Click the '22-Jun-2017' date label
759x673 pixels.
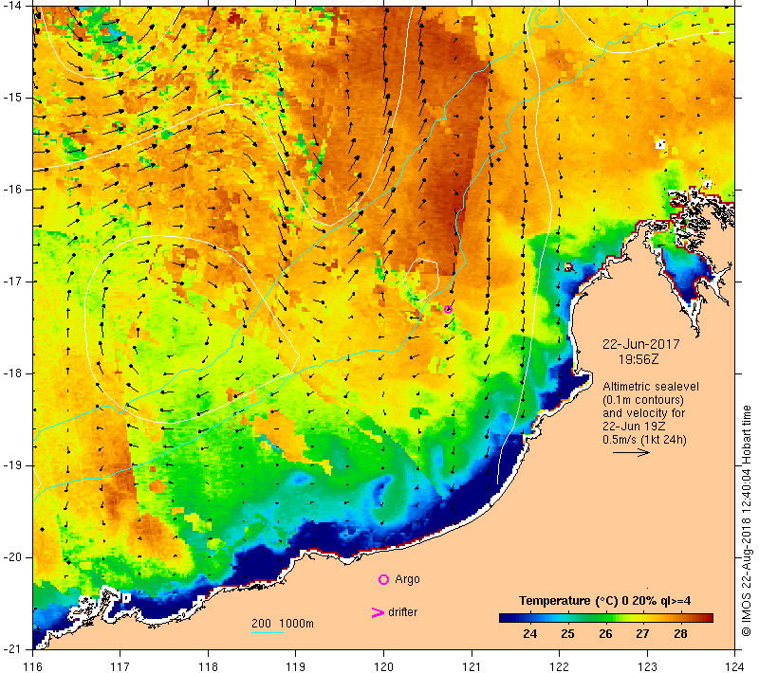[x=641, y=344]
